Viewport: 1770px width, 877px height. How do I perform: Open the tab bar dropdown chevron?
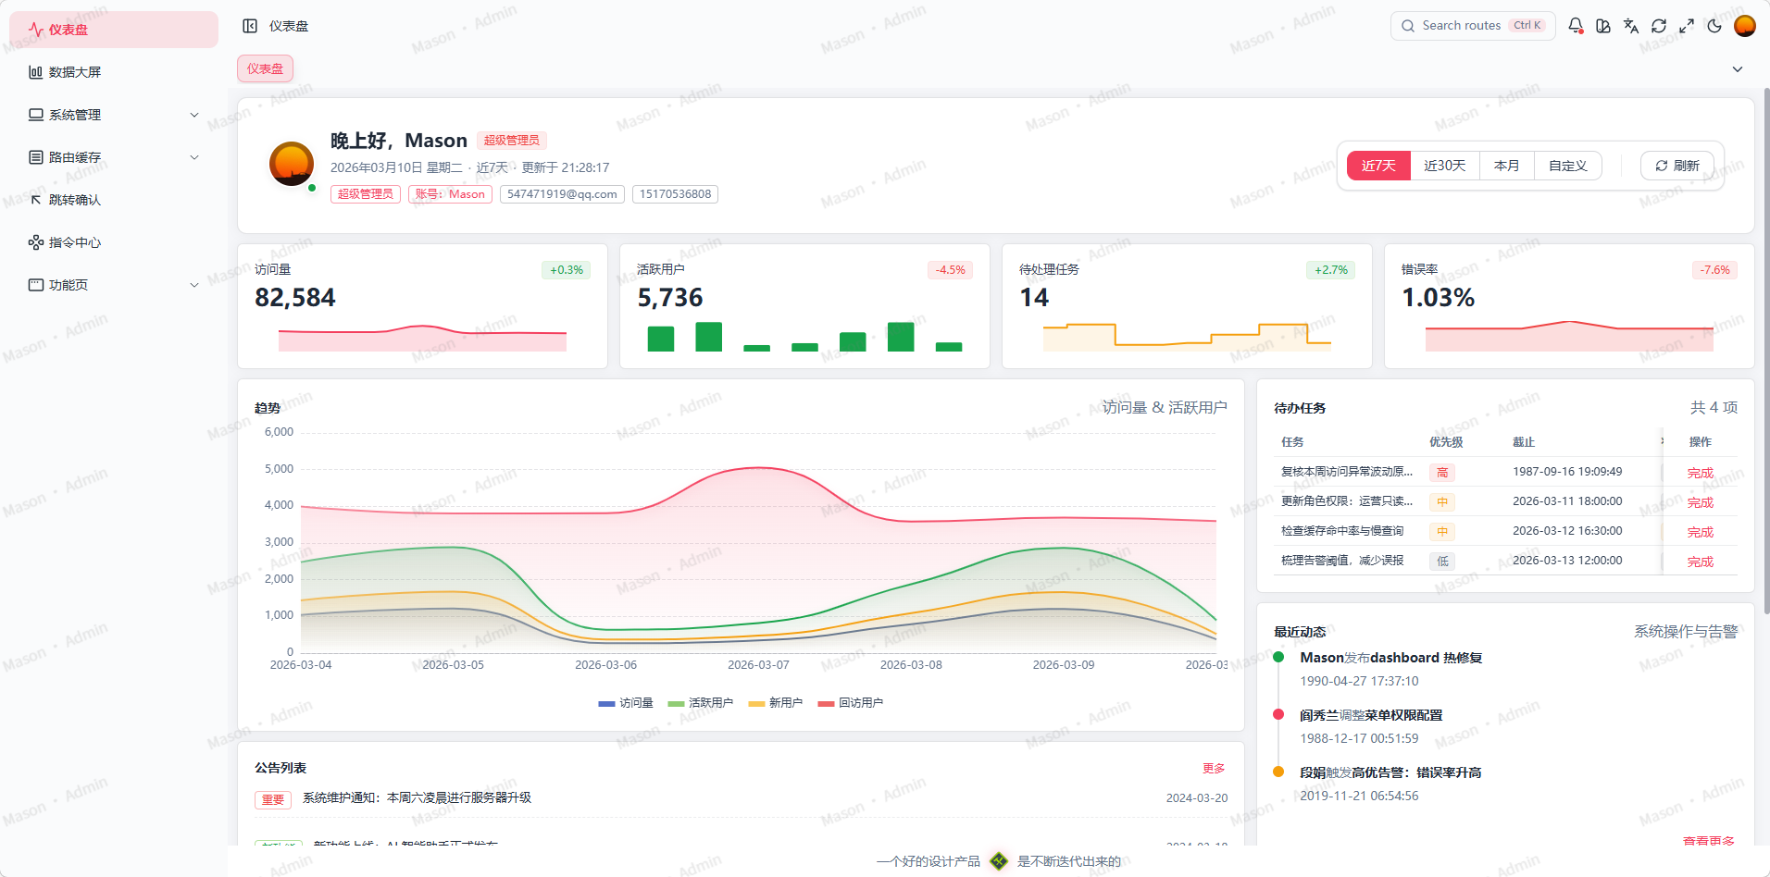click(1738, 69)
